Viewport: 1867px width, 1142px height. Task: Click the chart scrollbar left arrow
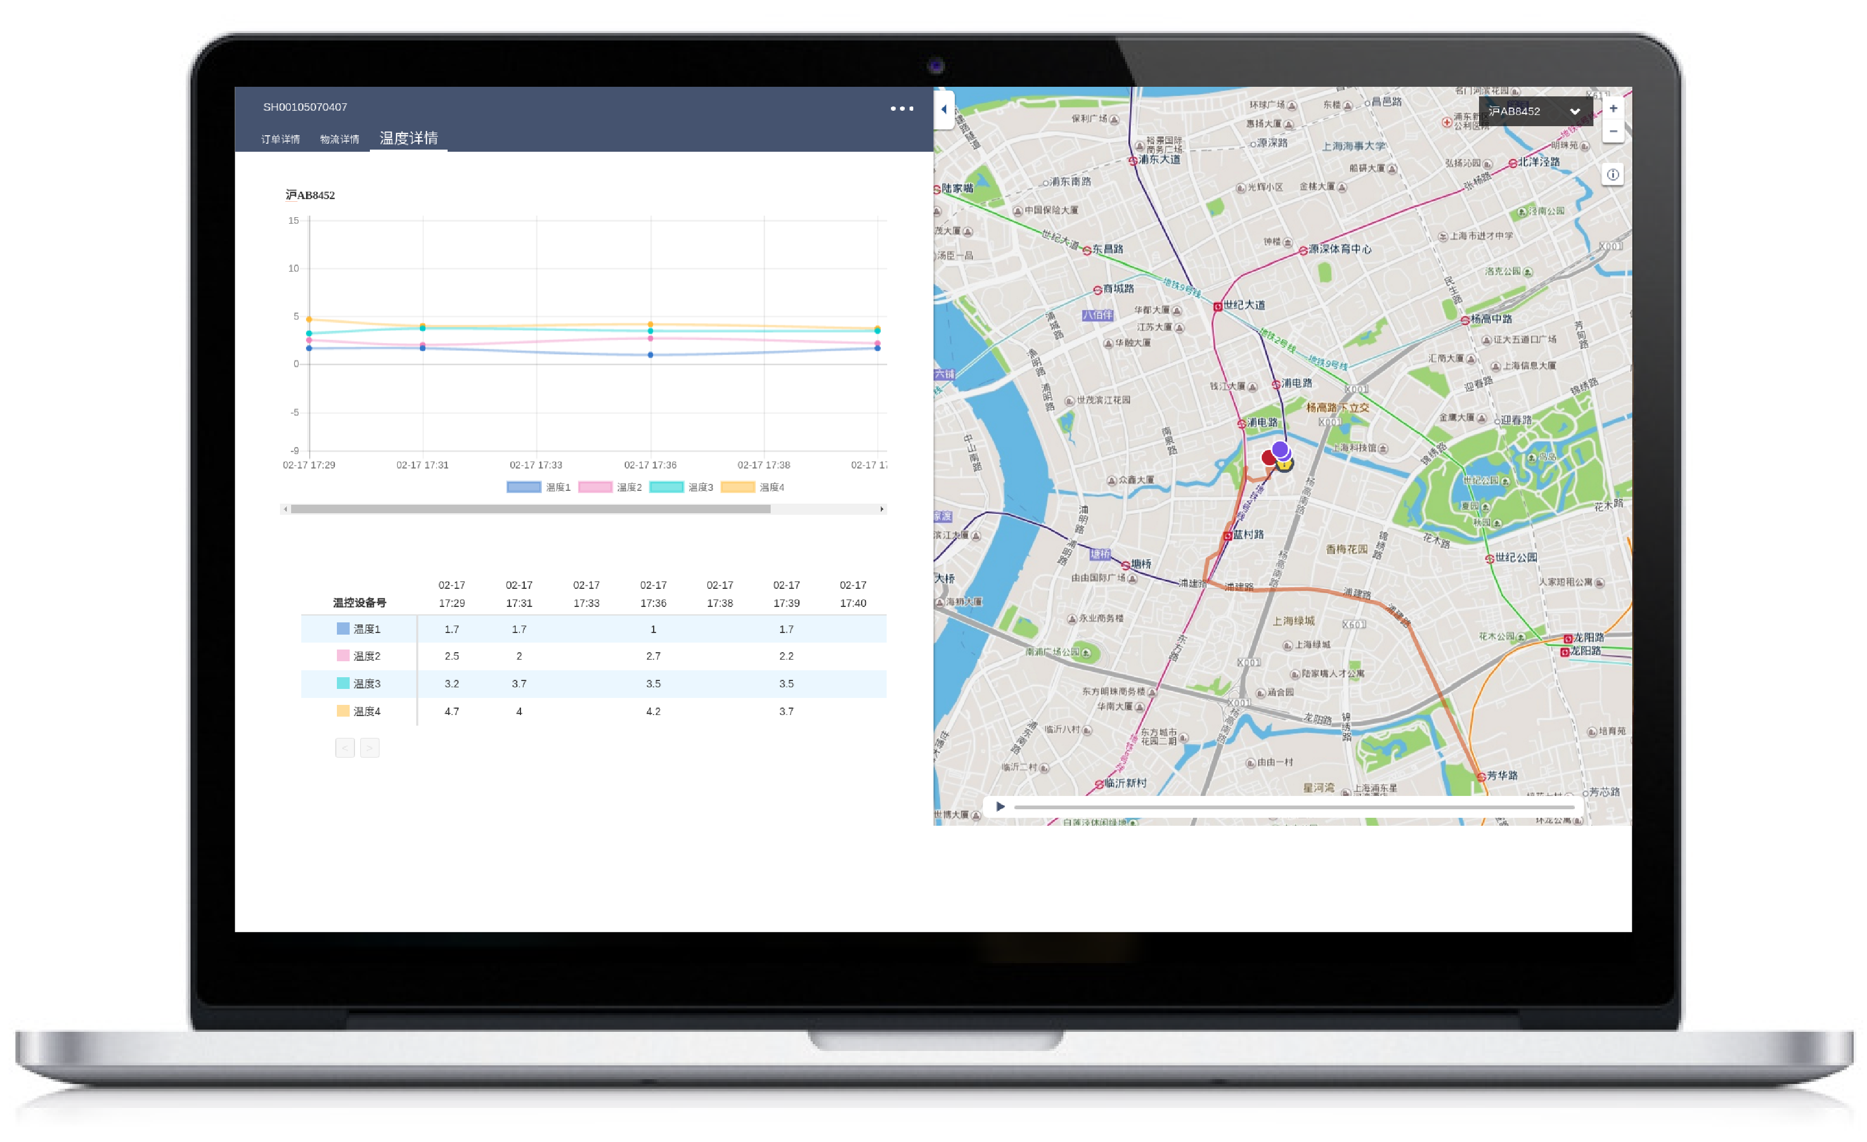coord(285,509)
